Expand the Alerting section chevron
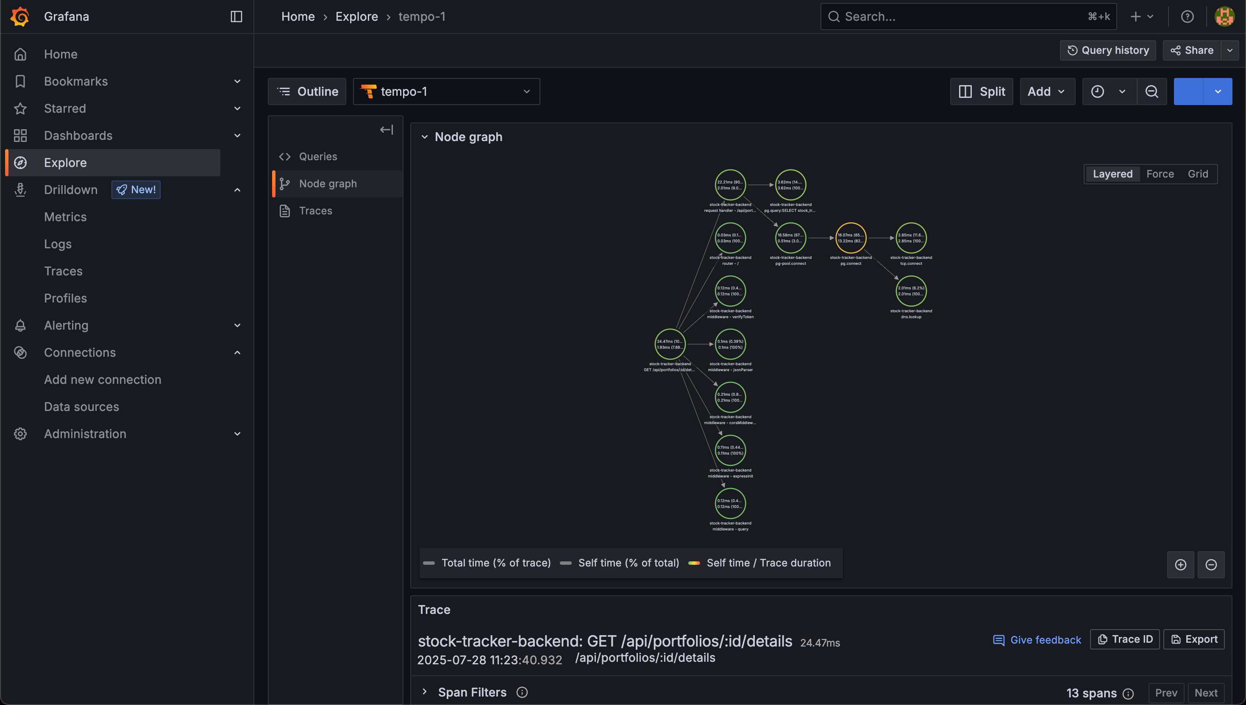1246x705 pixels. (237, 325)
